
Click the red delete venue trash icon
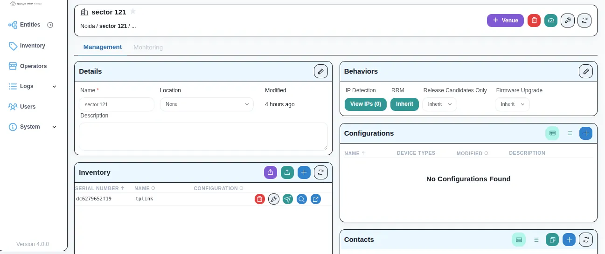(534, 21)
